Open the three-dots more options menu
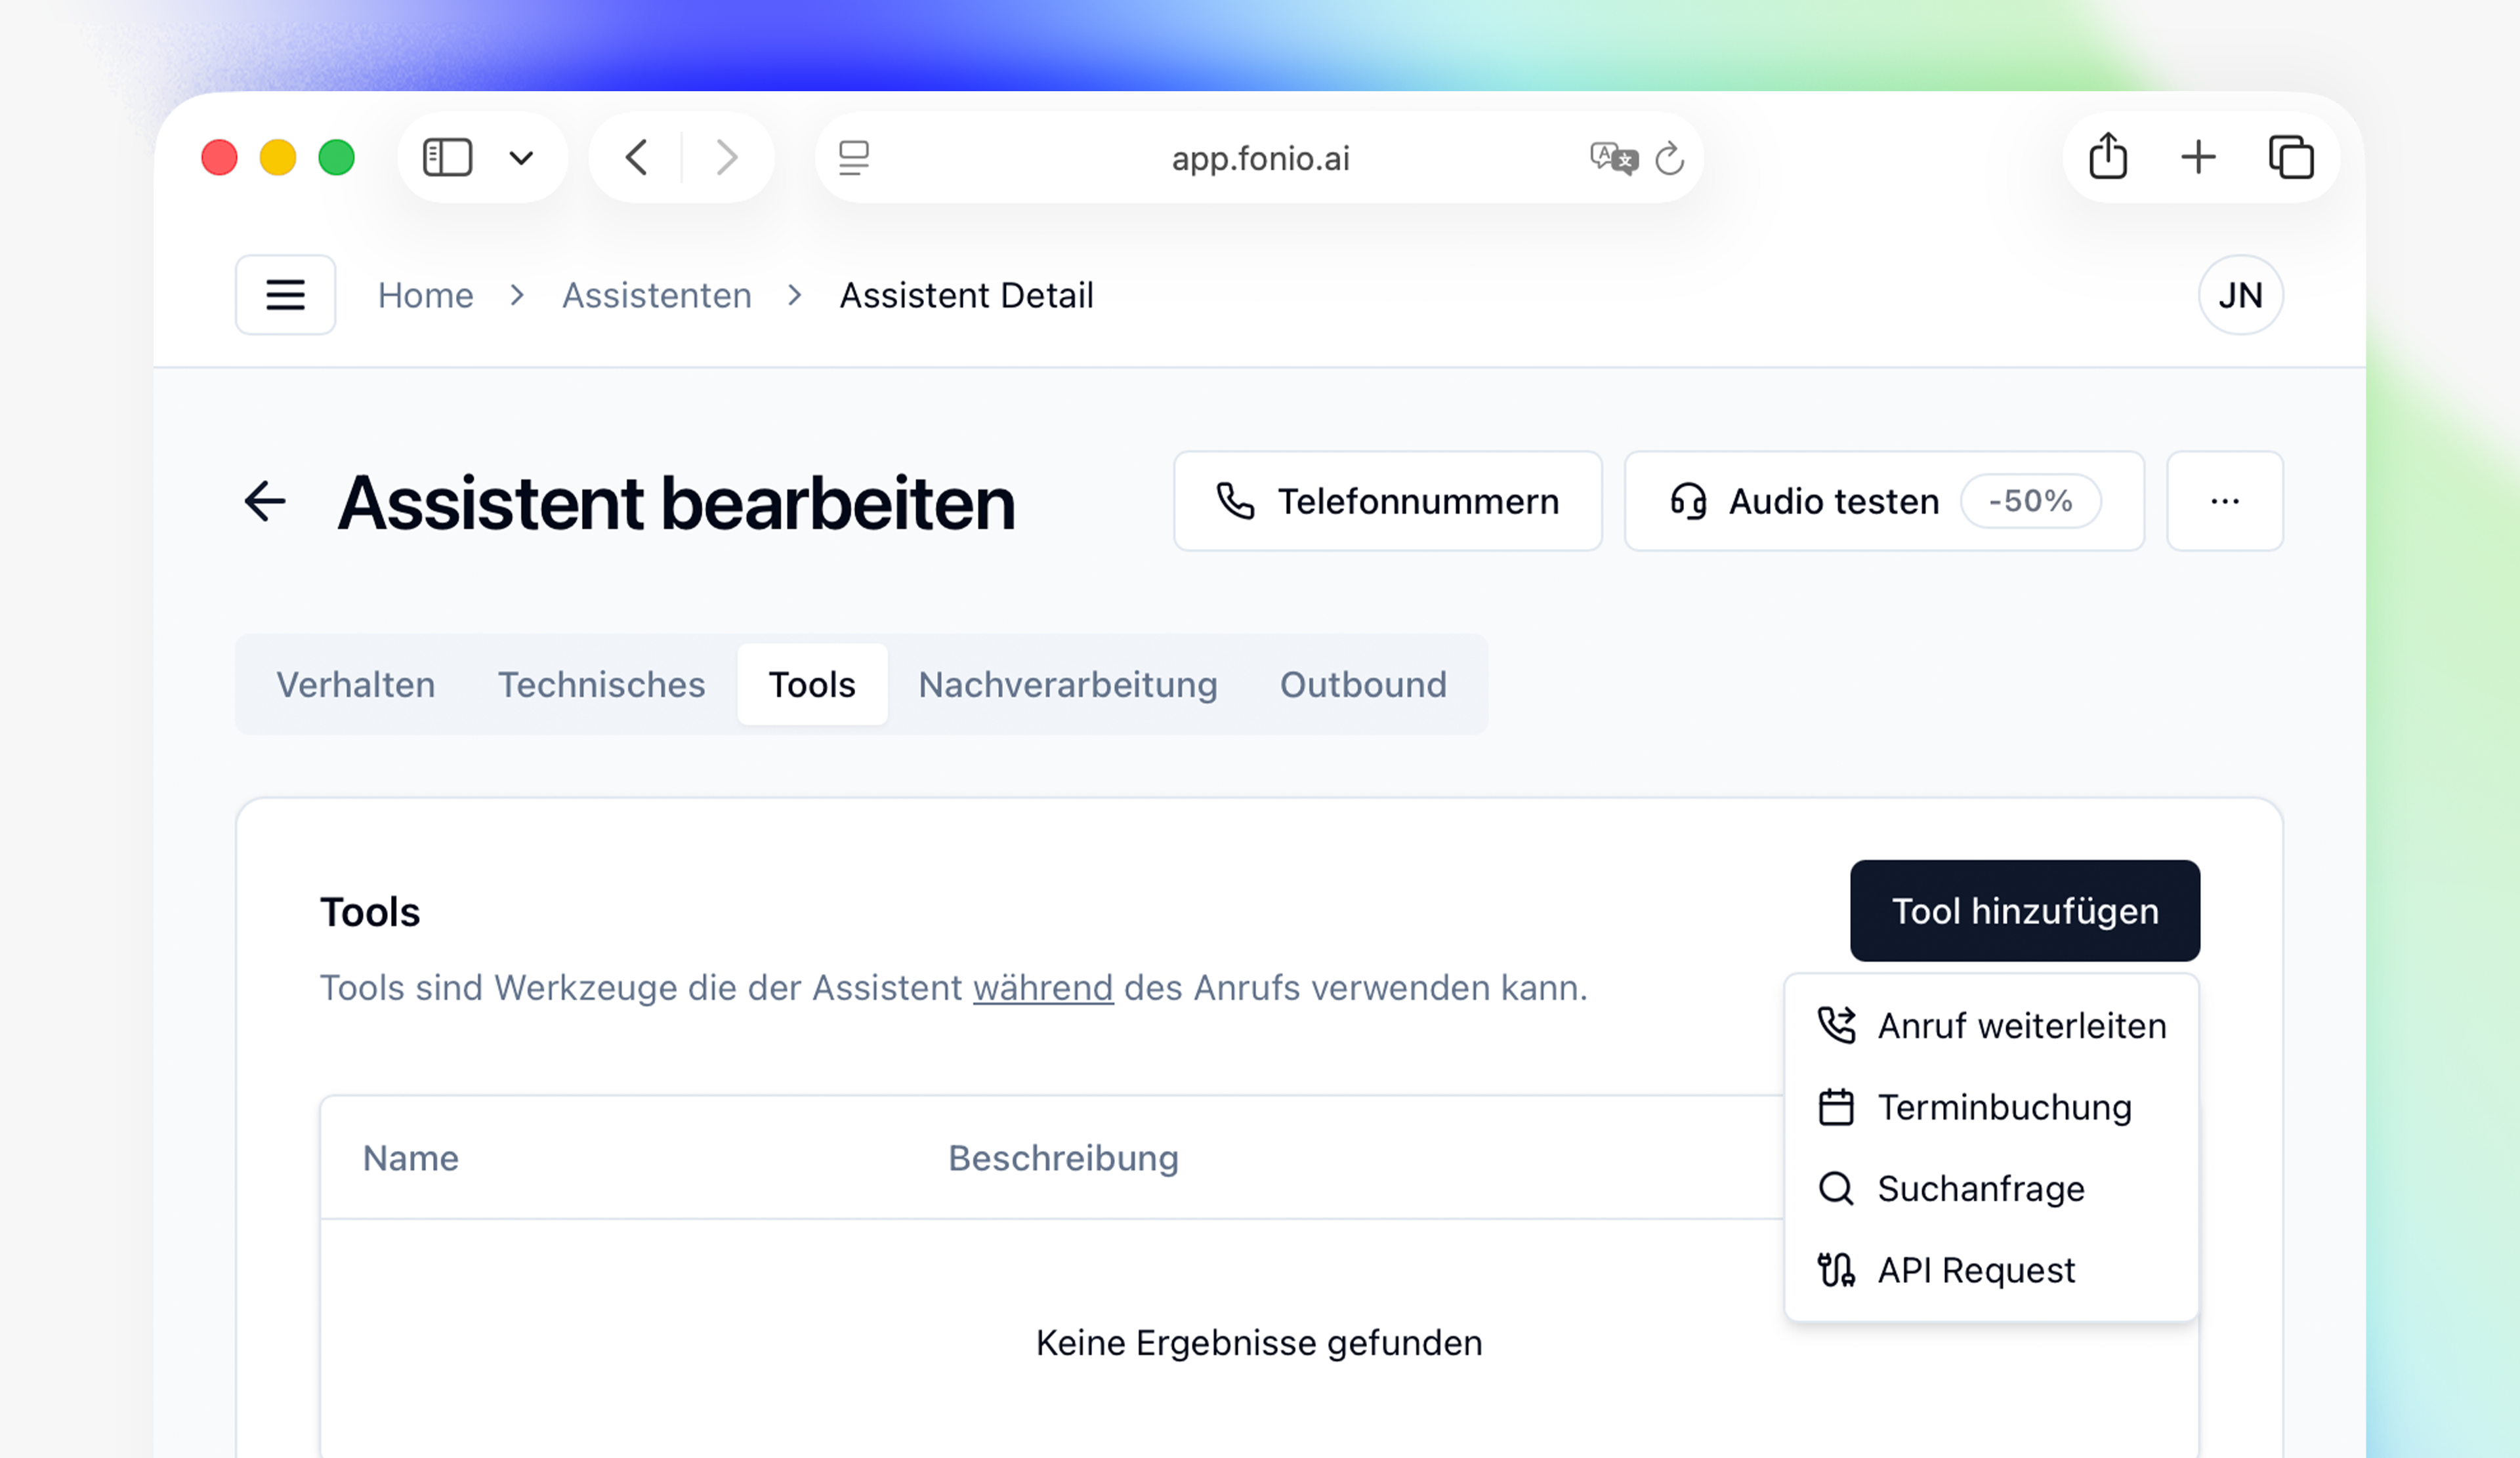Screen dimensions: 2520x1458 [2224, 502]
